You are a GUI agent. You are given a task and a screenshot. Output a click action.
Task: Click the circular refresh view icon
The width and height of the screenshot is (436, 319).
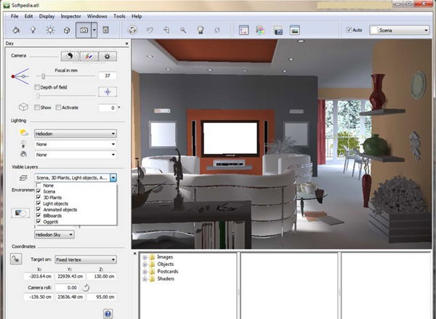132,30
